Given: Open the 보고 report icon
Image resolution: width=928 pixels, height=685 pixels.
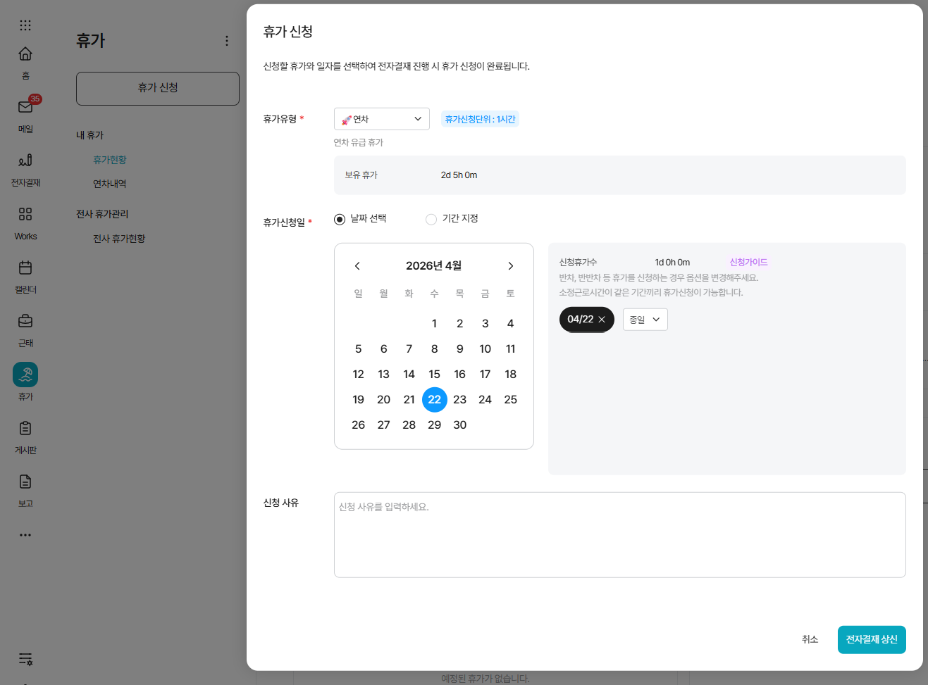Looking at the screenshot, I should point(25,482).
